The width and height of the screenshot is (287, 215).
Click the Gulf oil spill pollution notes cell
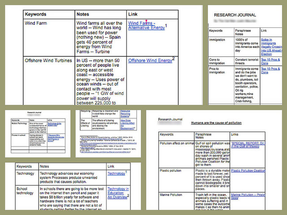pos(212,154)
